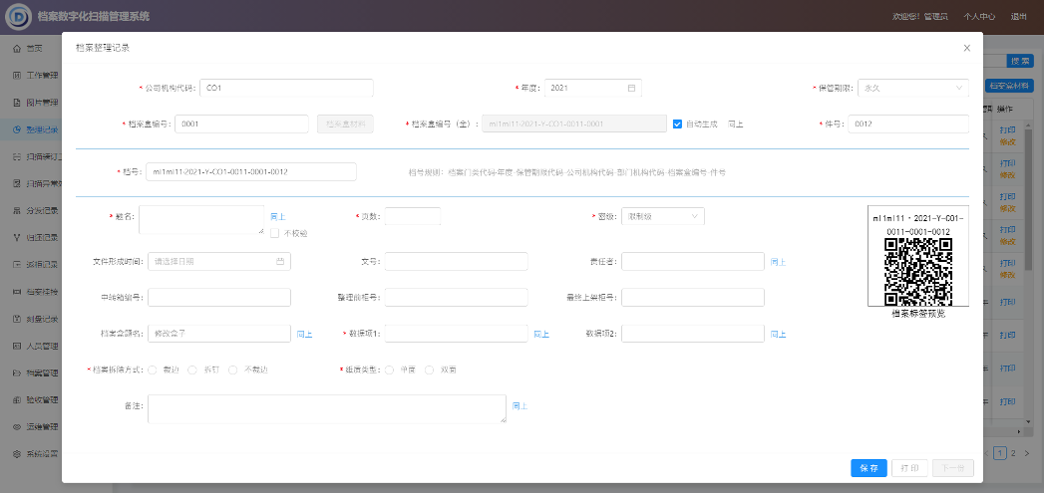Uncheck the 自动生成 checkbox
Screen dimensions: 1044x493
[x=678, y=124]
